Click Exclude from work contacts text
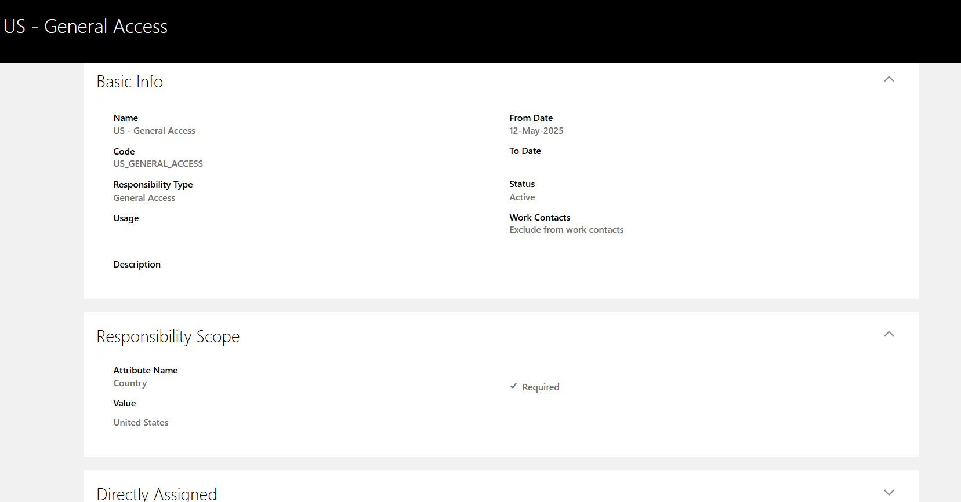Viewport: 961px width, 502px height. [x=567, y=230]
